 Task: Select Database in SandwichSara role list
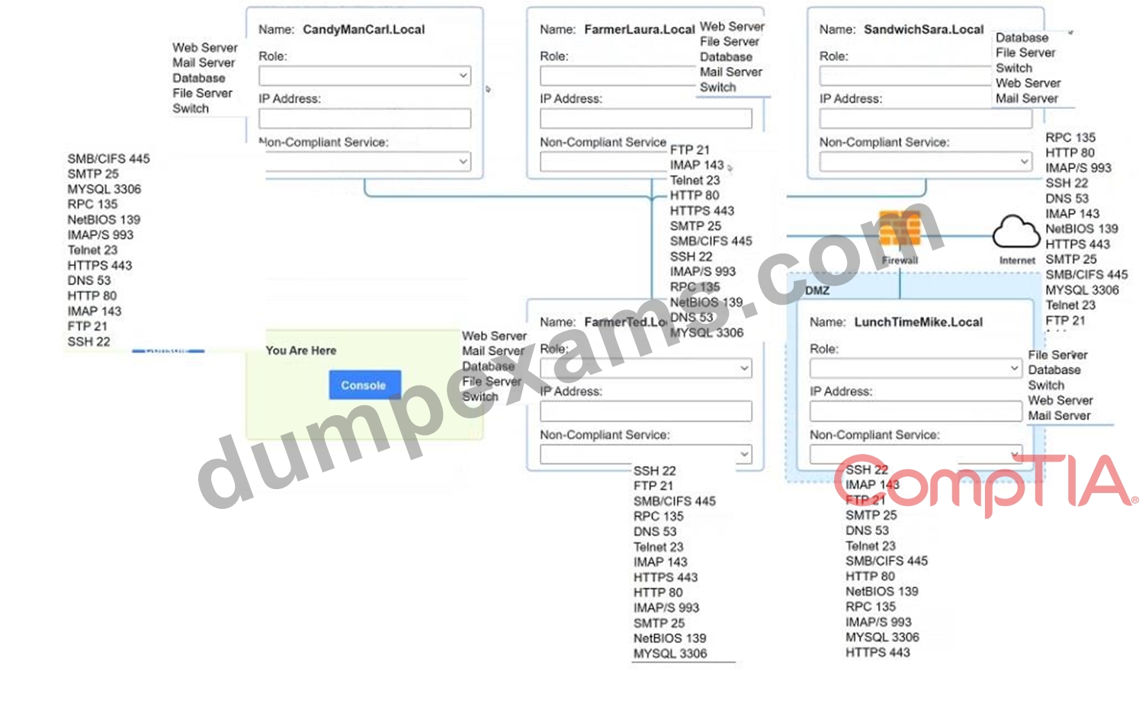point(1022,37)
